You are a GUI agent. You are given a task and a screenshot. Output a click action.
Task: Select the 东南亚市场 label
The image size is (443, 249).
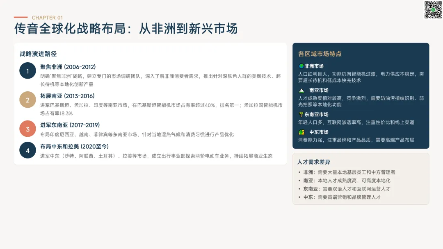[316, 115]
